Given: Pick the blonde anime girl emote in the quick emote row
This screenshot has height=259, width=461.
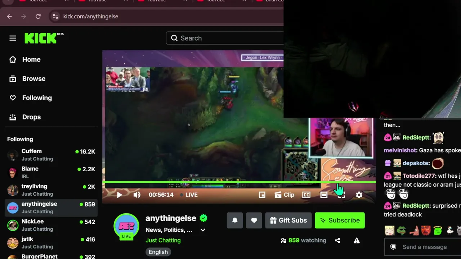Looking at the screenshot, I should 389,231.
